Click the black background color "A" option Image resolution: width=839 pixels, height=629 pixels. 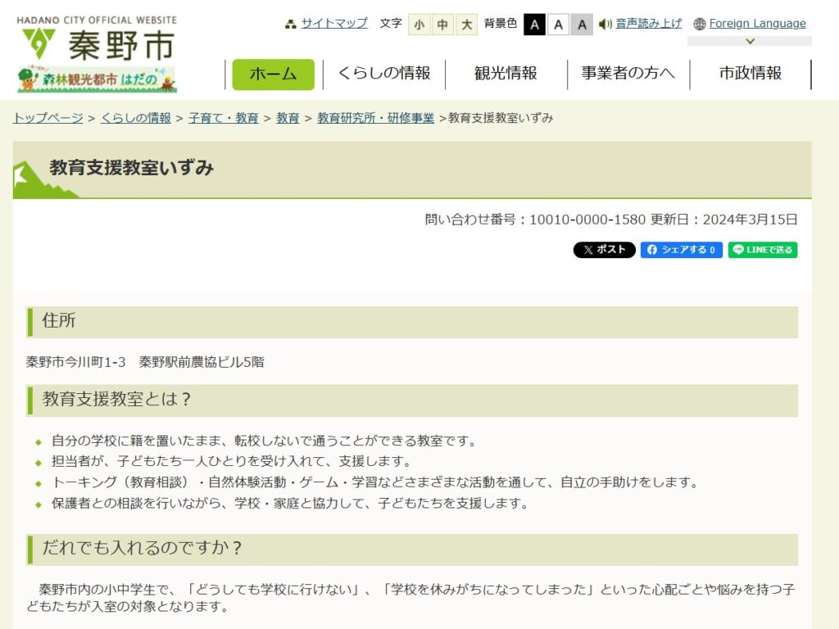pyautogui.click(x=534, y=25)
